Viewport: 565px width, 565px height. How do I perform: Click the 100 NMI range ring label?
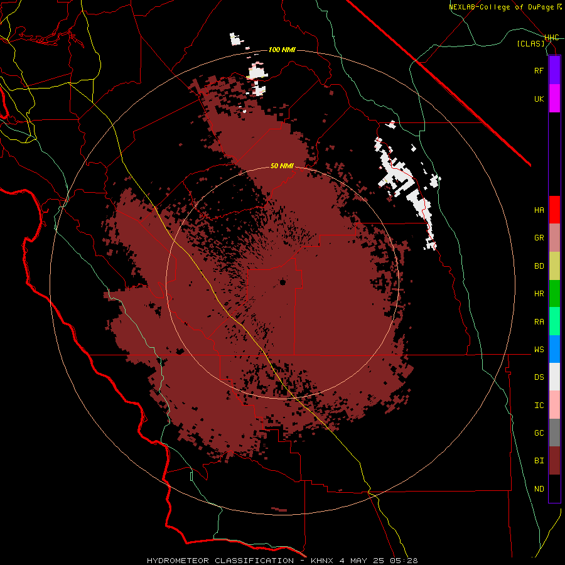(282, 50)
